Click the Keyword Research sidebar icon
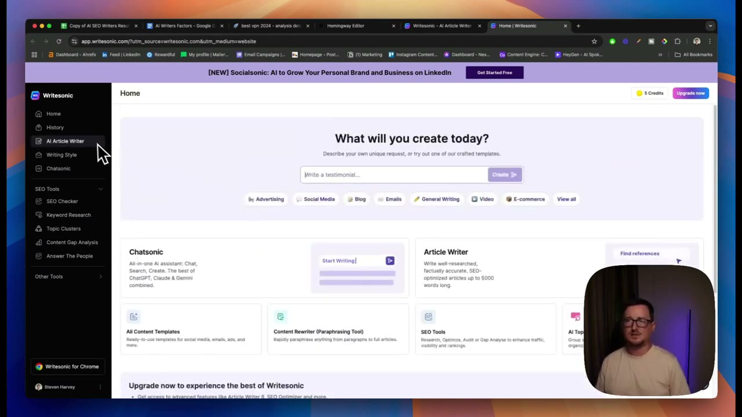Screen dimensions: 742x417 (38, 215)
